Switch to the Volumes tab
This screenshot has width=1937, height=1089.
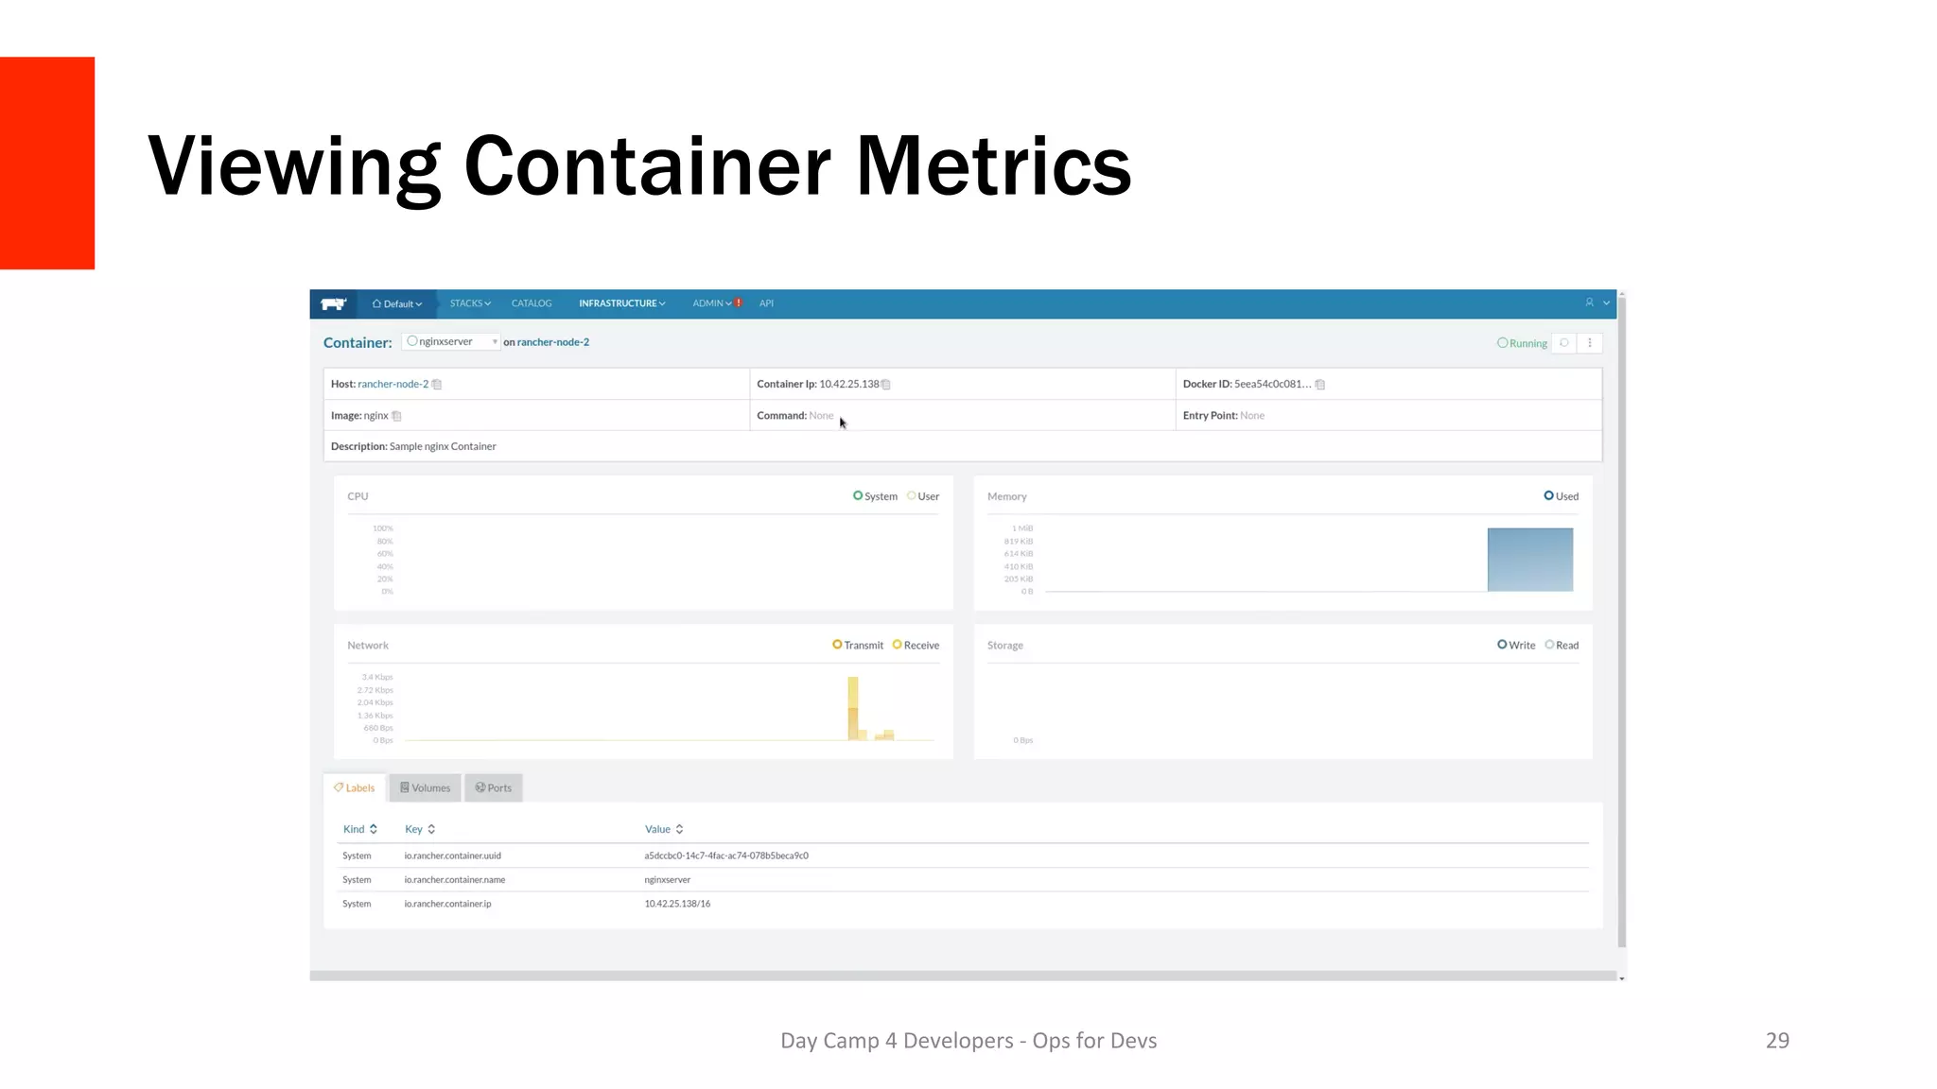click(x=425, y=787)
